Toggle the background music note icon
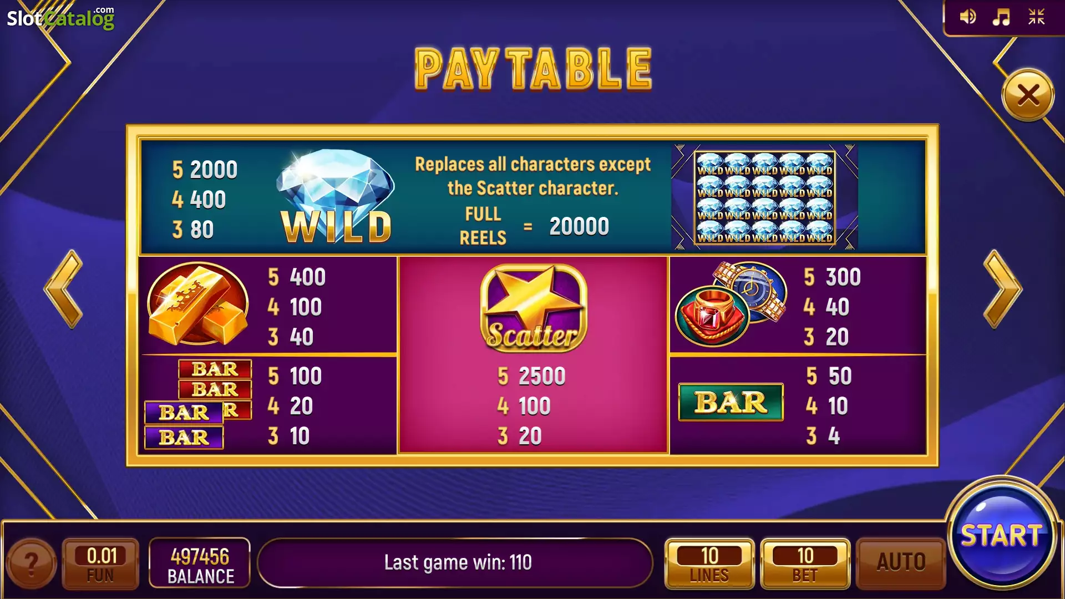The height and width of the screenshot is (599, 1065). pyautogui.click(x=1001, y=17)
